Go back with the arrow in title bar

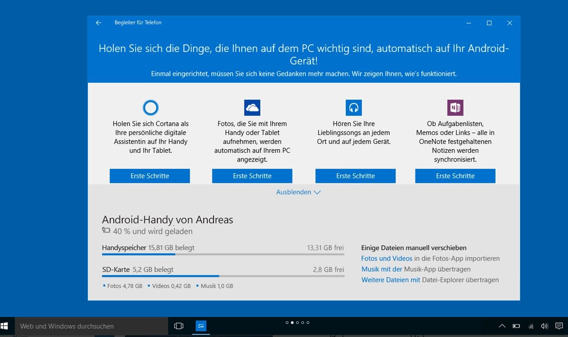(x=99, y=23)
